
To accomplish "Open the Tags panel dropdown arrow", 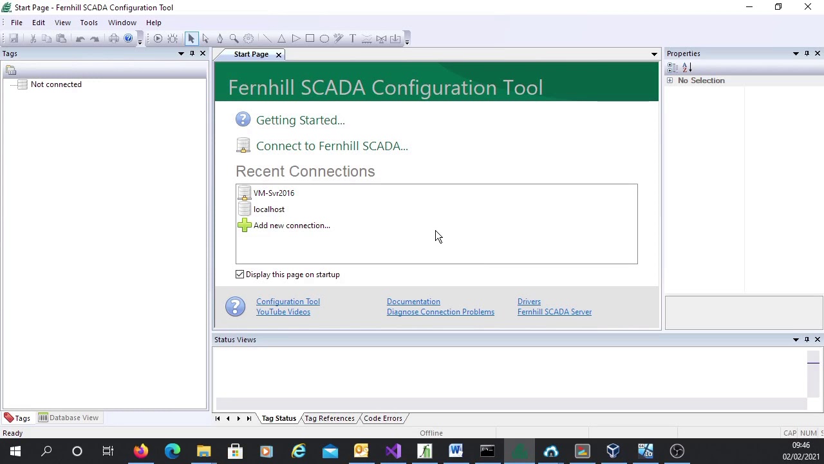I will (x=181, y=53).
